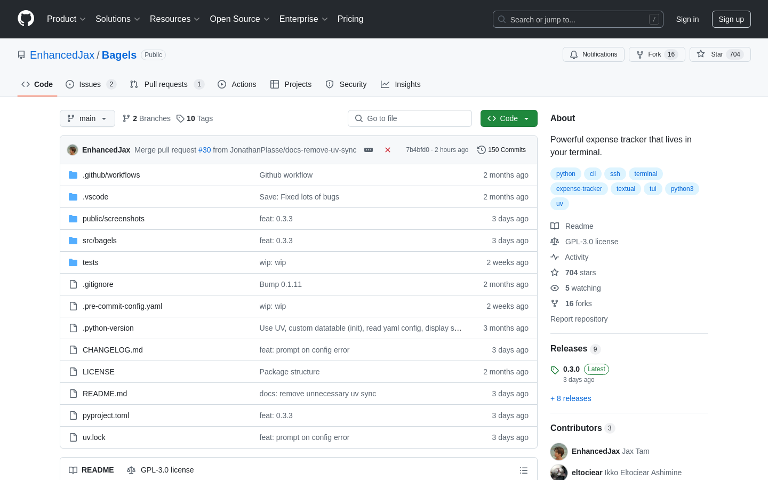The height and width of the screenshot is (480, 768).
Task: Click the python topic tag
Action: click(x=566, y=174)
